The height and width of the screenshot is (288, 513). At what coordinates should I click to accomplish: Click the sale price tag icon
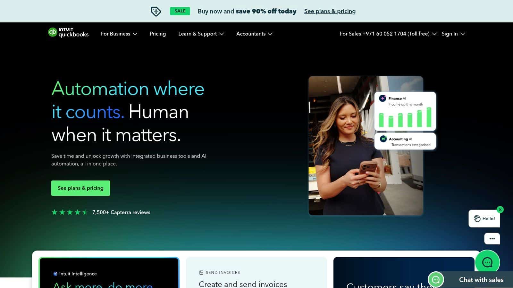[x=156, y=11]
